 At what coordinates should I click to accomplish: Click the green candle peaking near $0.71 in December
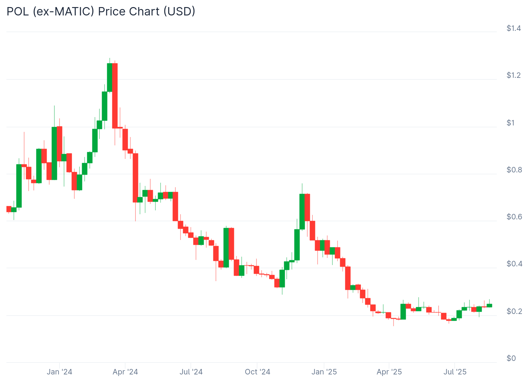coord(302,212)
